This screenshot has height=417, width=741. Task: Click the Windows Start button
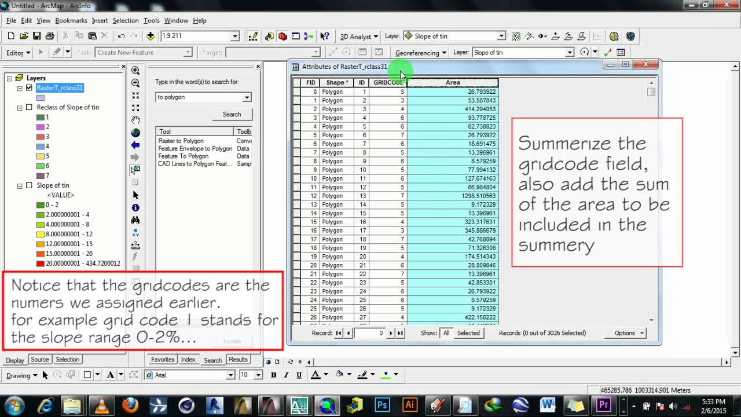pyautogui.click(x=14, y=404)
